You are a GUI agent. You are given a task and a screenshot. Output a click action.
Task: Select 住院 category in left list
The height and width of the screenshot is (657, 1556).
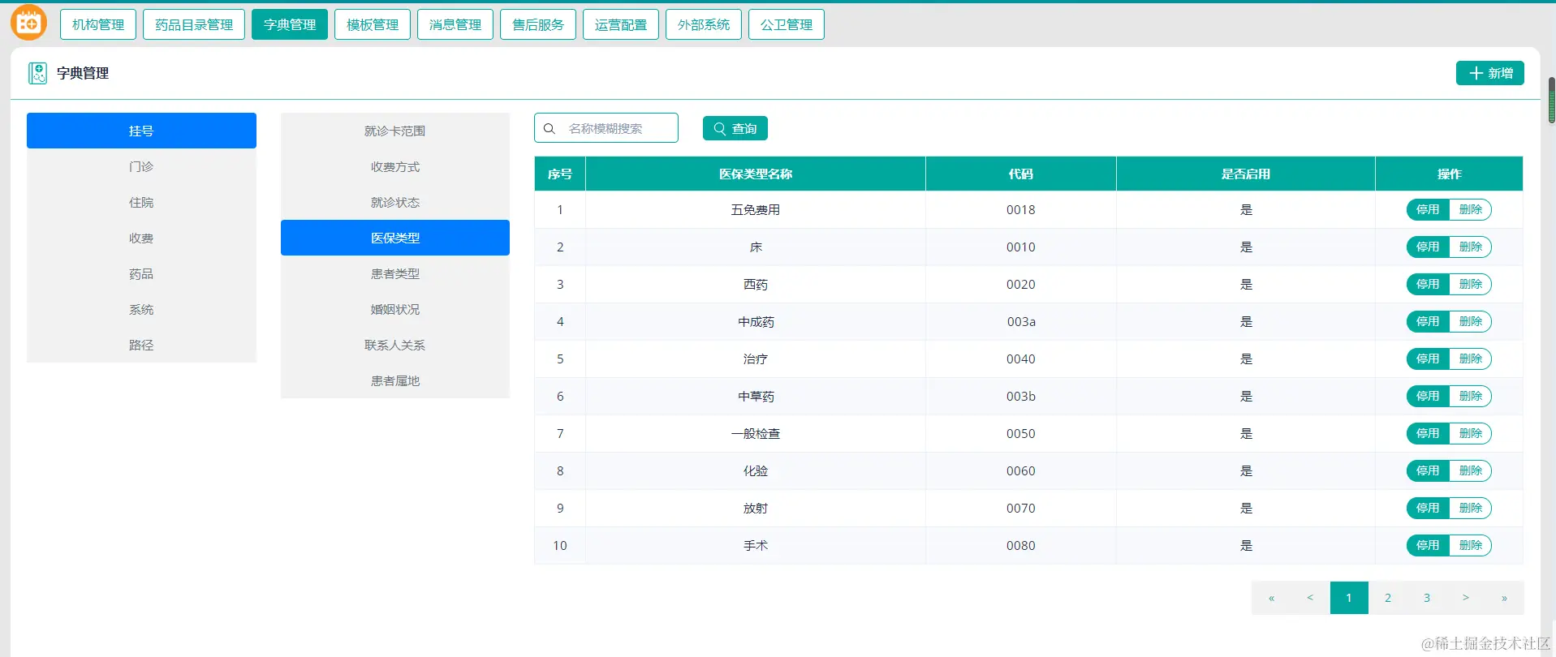141,202
